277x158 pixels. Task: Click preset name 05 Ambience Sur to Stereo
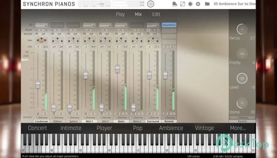click(234, 4)
